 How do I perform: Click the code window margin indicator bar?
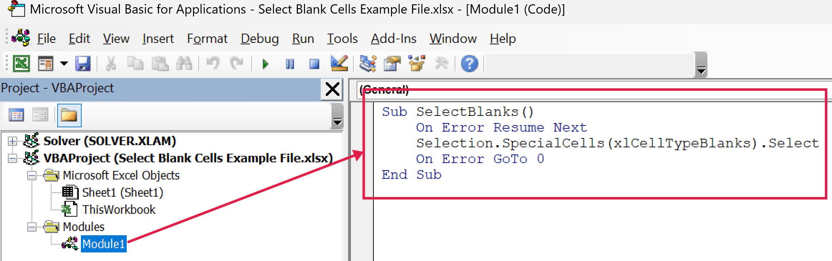362,182
